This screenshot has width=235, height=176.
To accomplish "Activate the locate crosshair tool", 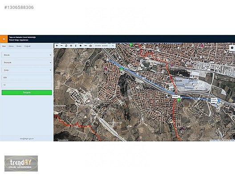I will [71, 46].
